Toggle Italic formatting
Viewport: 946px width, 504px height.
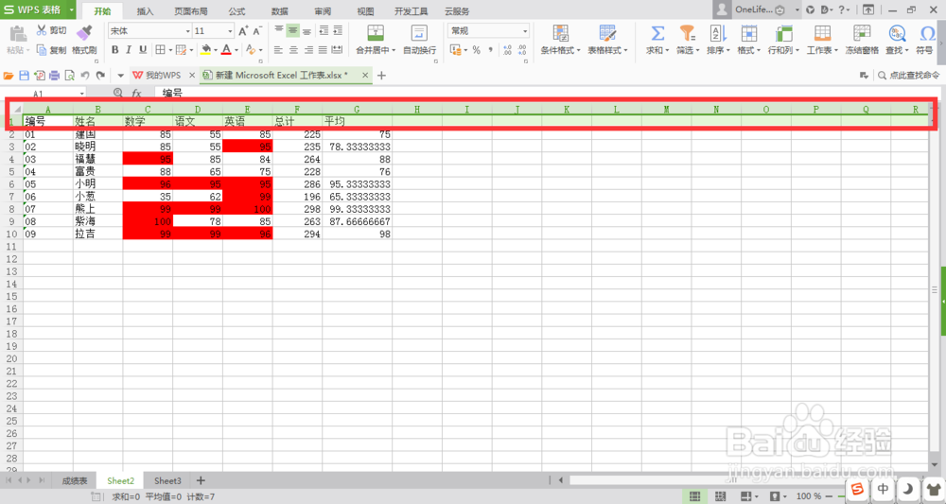(x=129, y=50)
